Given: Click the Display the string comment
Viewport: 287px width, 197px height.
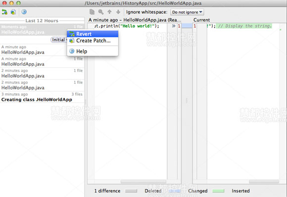Looking at the screenshot, I should 244,26.
